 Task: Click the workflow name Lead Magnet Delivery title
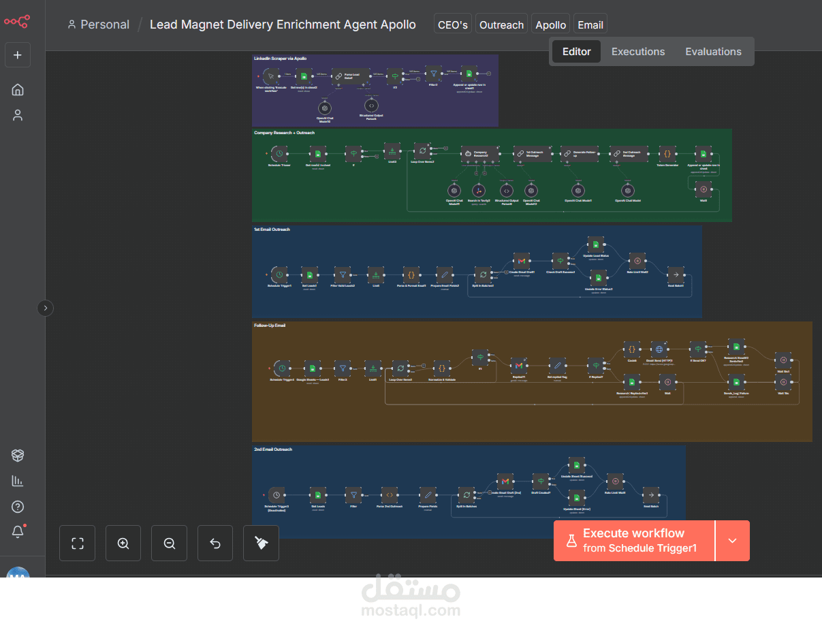click(x=283, y=25)
